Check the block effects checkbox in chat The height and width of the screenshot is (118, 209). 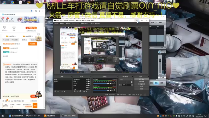31,101
